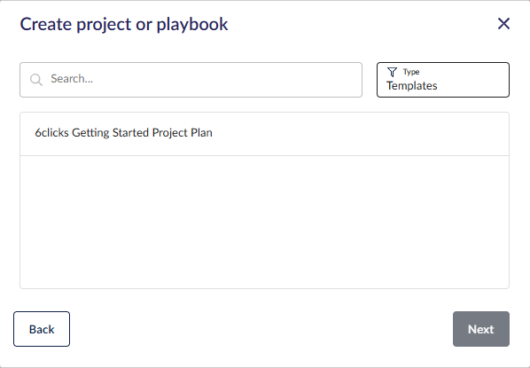Click the small Type label beside funnel
The height and width of the screenshot is (368, 530).
coord(411,72)
